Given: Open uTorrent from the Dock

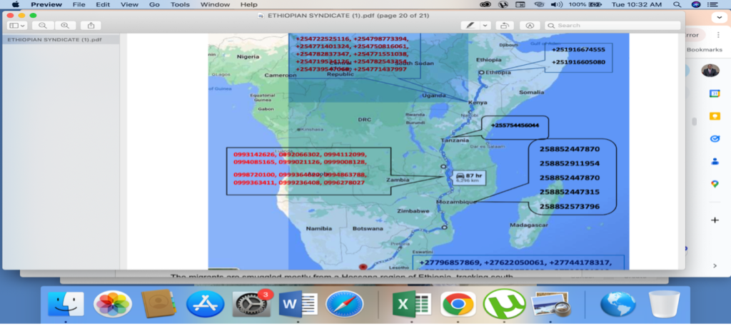Looking at the screenshot, I should [504, 304].
